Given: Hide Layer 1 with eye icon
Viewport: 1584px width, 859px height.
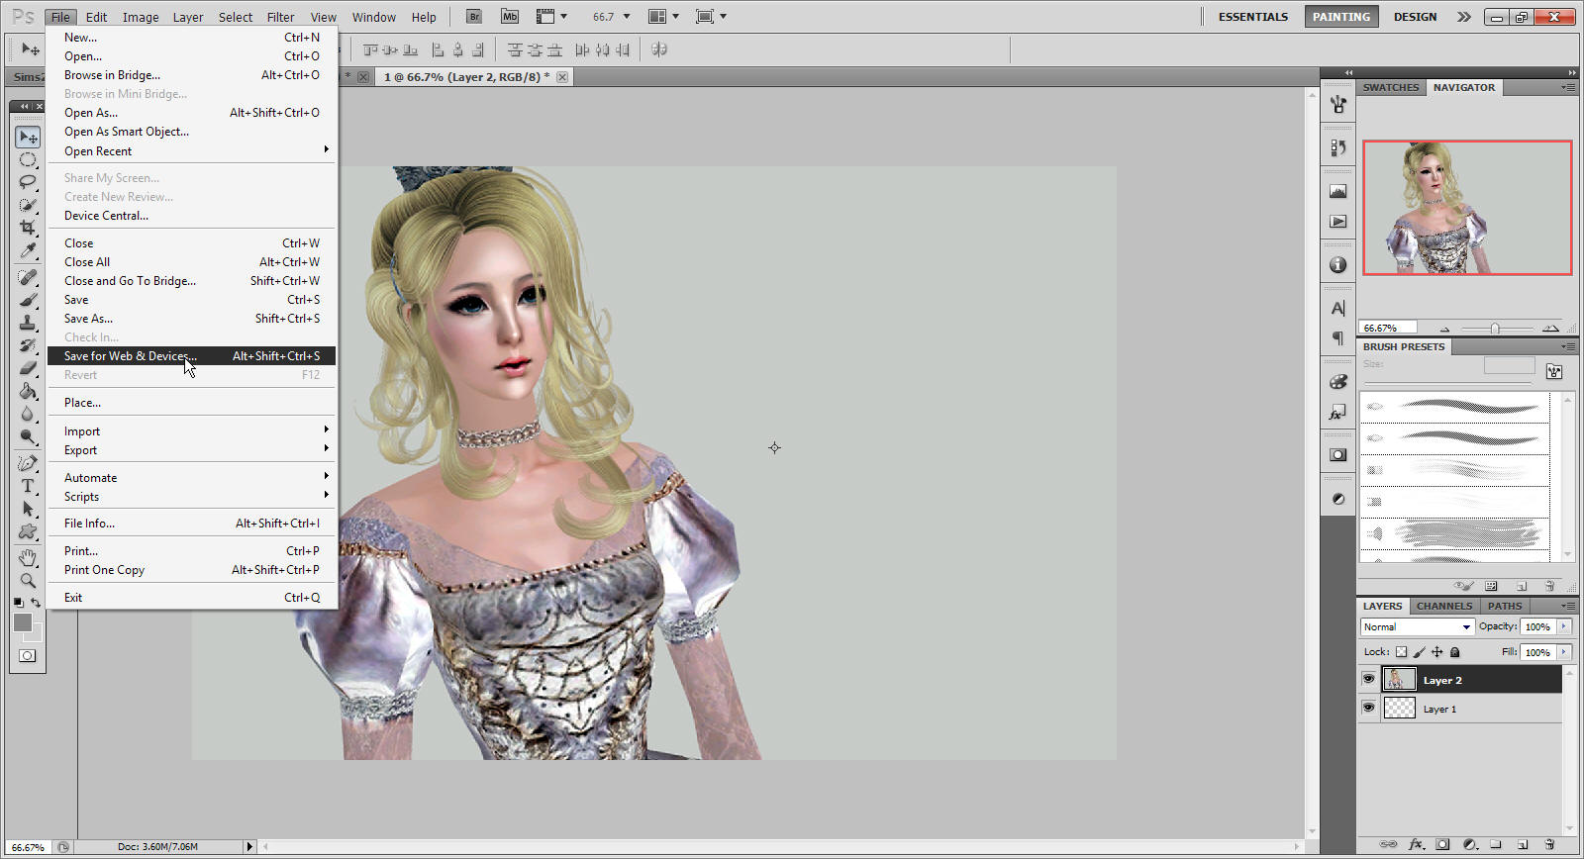Looking at the screenshot, I should [1368, 708].
